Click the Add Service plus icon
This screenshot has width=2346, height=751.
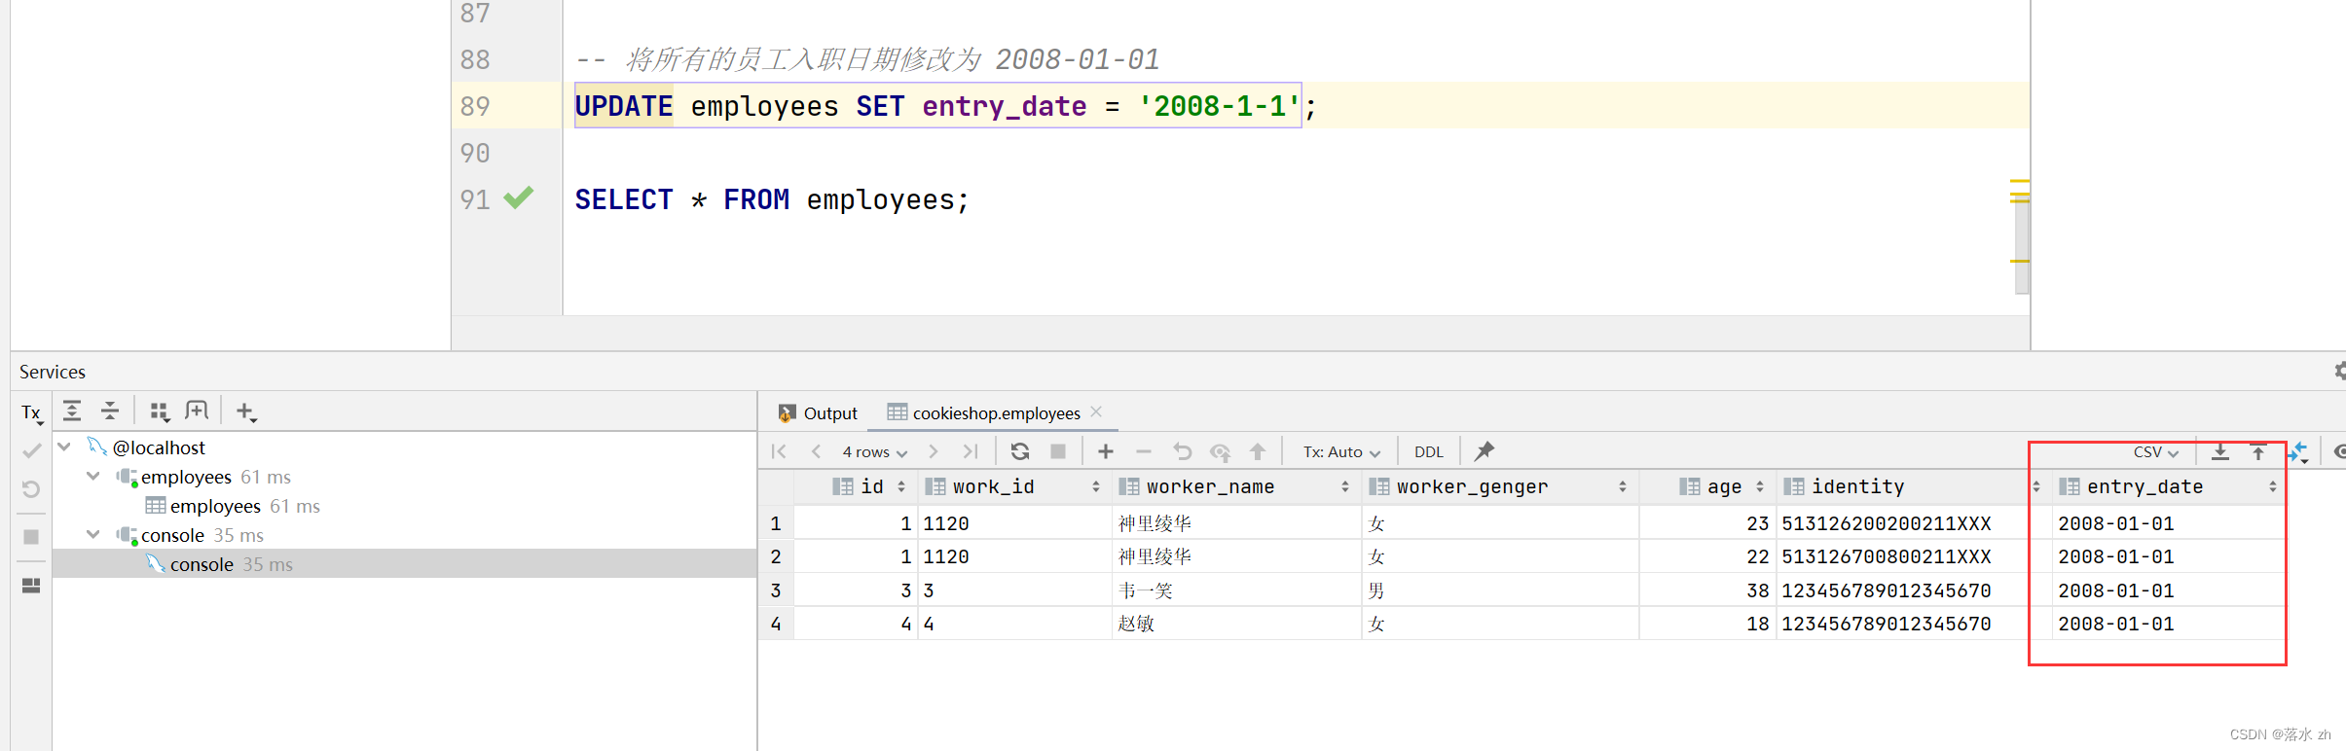[245, 411]
